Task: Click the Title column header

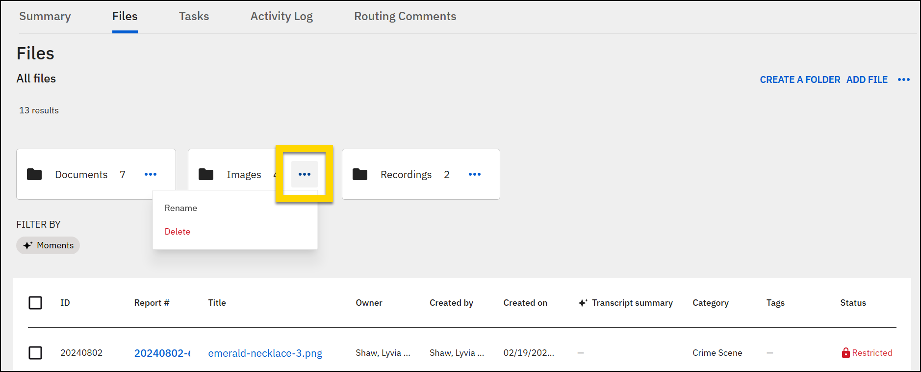Action: (217, 303)
